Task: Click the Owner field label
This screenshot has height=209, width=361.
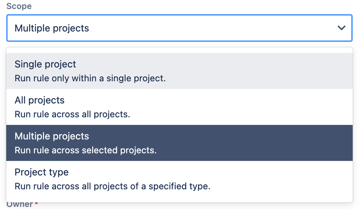Action: pos(20,204)
